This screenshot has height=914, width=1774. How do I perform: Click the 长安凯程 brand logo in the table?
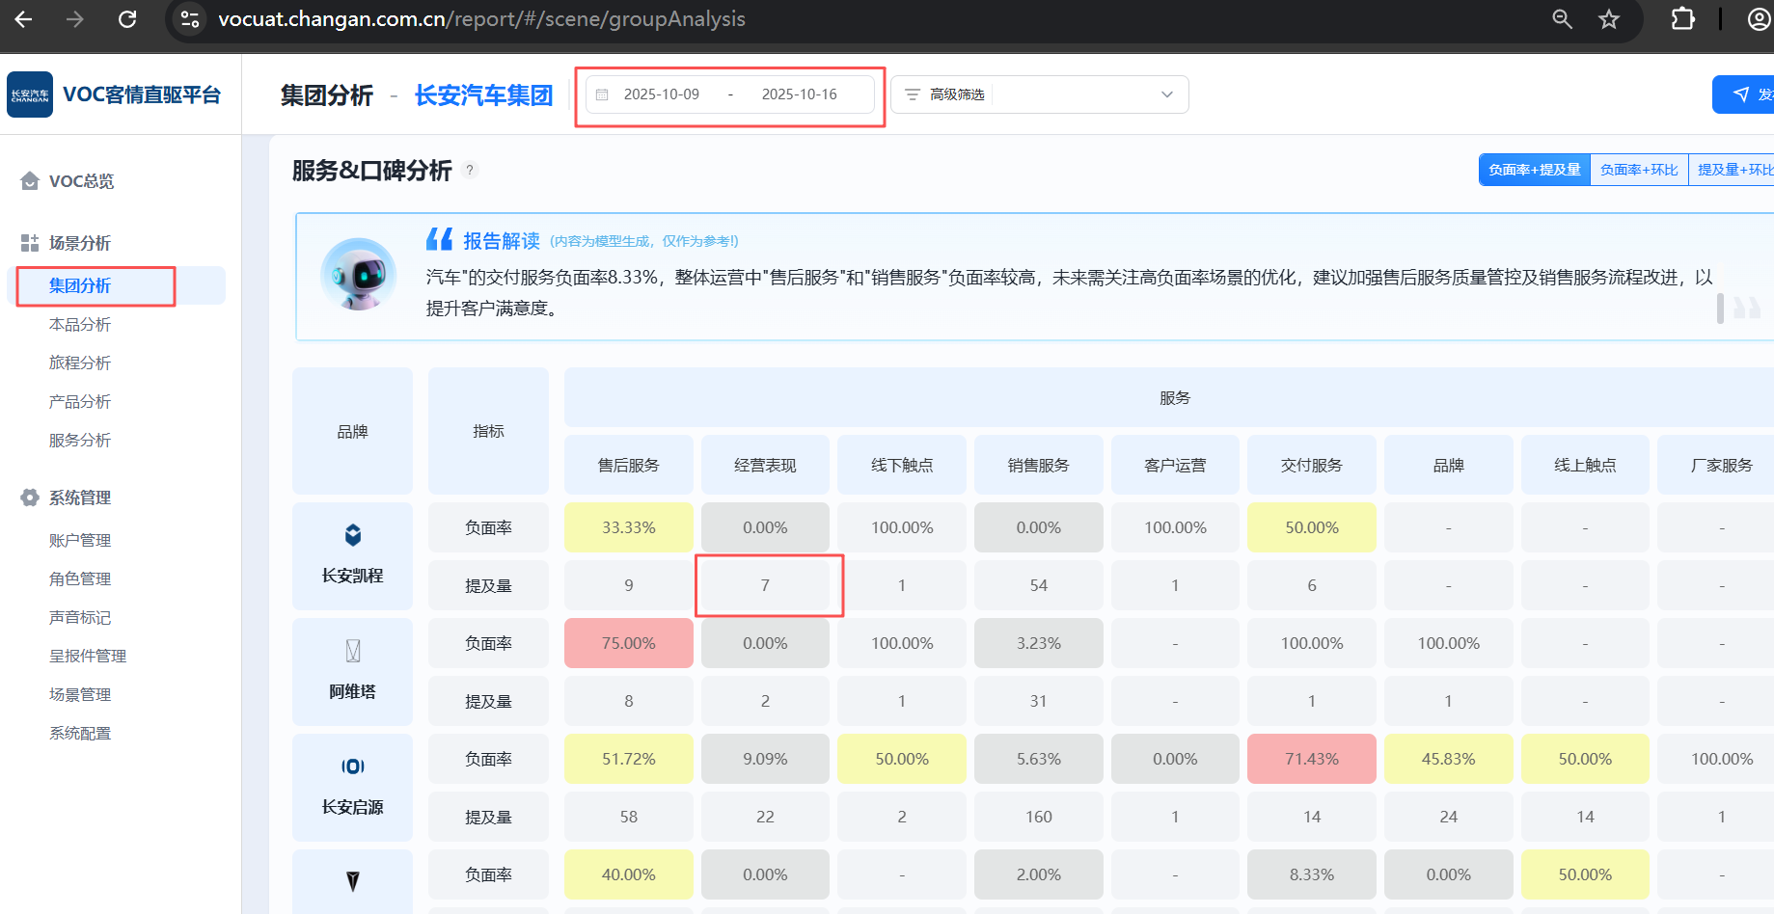[352, 534]
